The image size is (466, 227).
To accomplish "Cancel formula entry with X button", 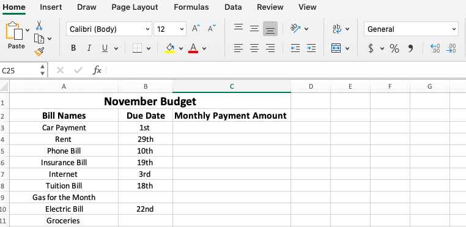I will pos(60,70).
